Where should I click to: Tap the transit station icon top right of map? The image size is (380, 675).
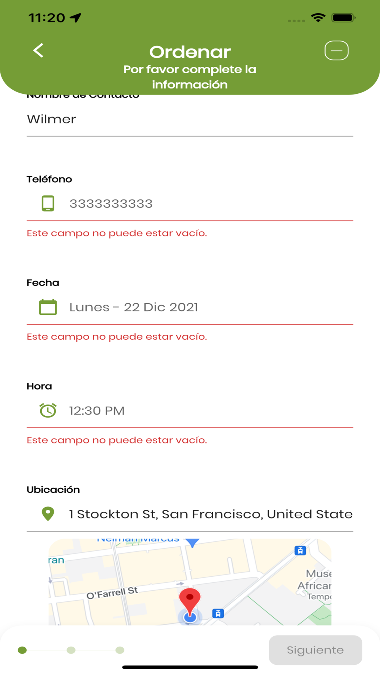[x=300, y=550]
